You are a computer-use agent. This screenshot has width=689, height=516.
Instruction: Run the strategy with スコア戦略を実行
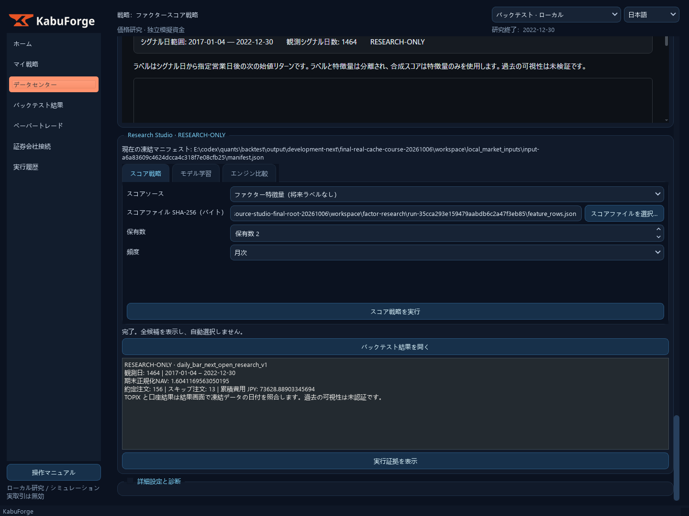(x=395, y=312)
